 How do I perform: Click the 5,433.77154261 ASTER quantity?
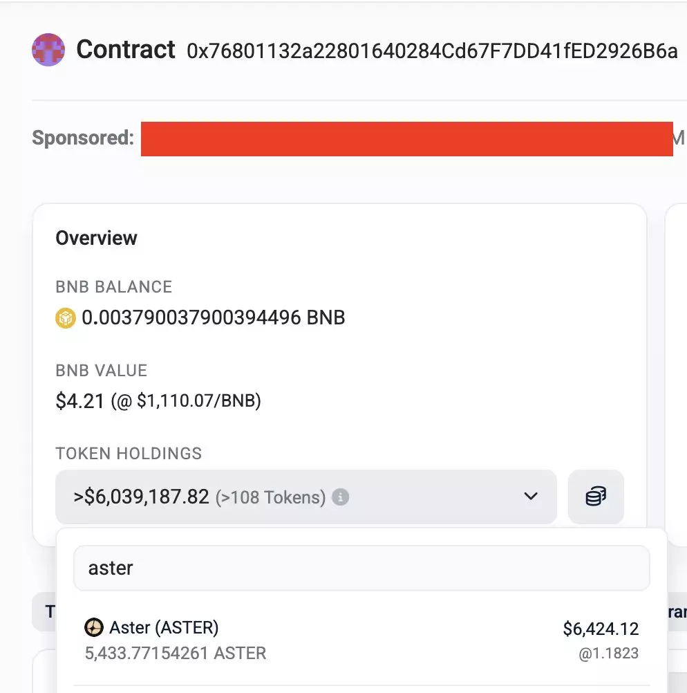(175, 653)
